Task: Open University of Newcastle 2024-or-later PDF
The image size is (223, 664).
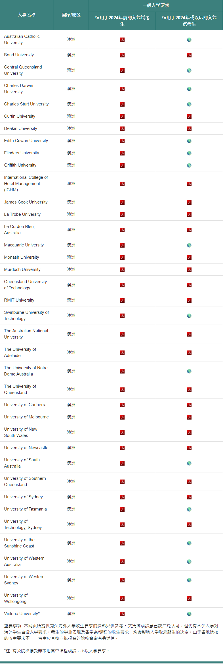Action: pos(189,448)
